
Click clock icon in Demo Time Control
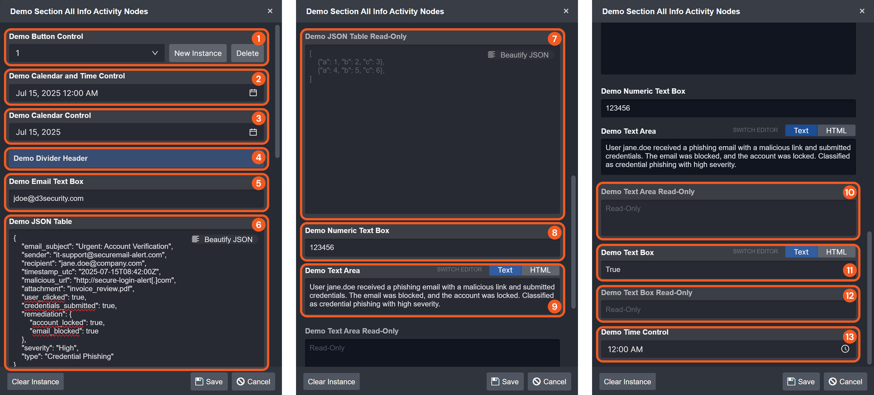click(845, 349)
